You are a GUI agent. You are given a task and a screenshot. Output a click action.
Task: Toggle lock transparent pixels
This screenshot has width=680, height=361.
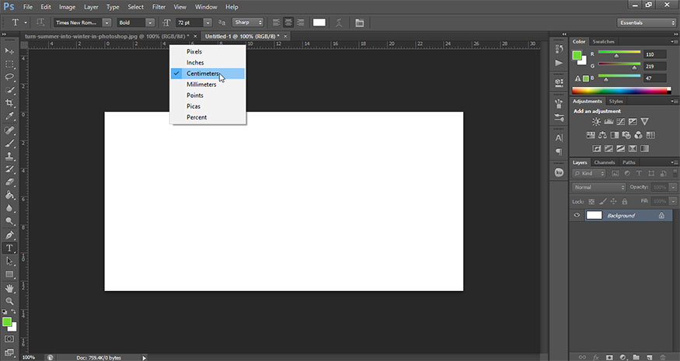[591, 202]
